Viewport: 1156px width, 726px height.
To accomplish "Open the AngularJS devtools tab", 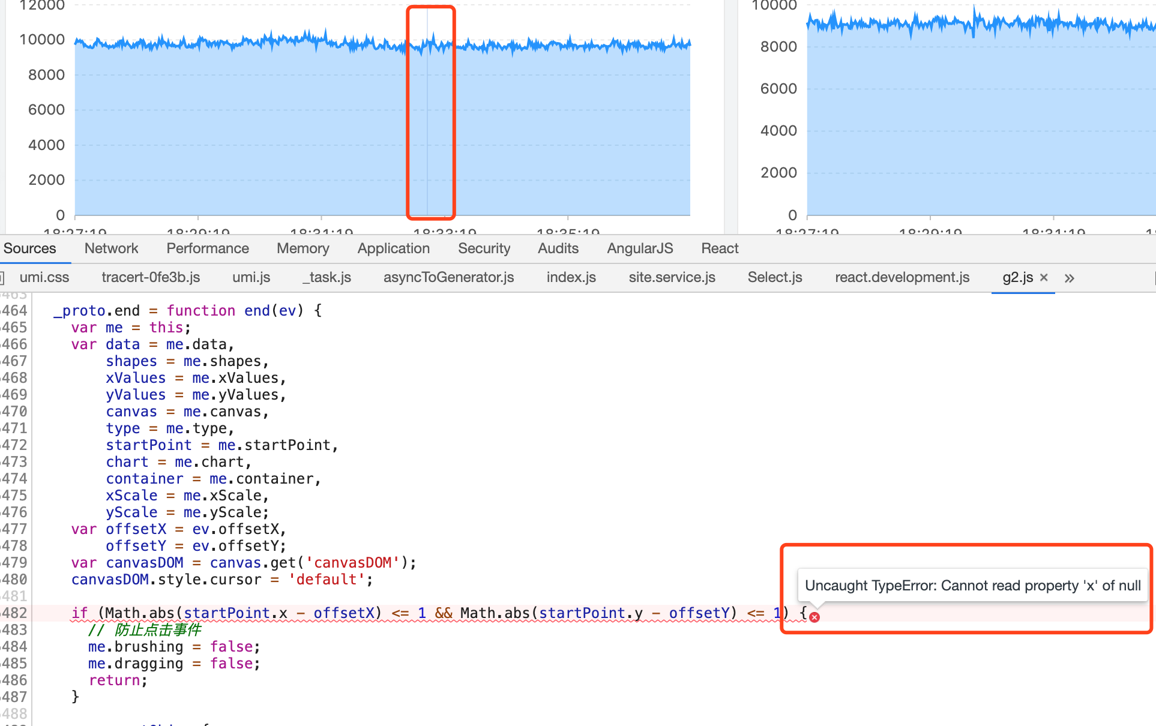I will [640, 248].
